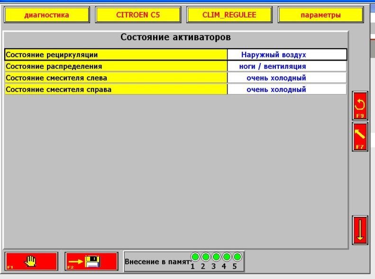Viewport: 375px width, 279px height.
Task: Switch to the CLIM_REGULEE tab
Action: click(229, 15)
